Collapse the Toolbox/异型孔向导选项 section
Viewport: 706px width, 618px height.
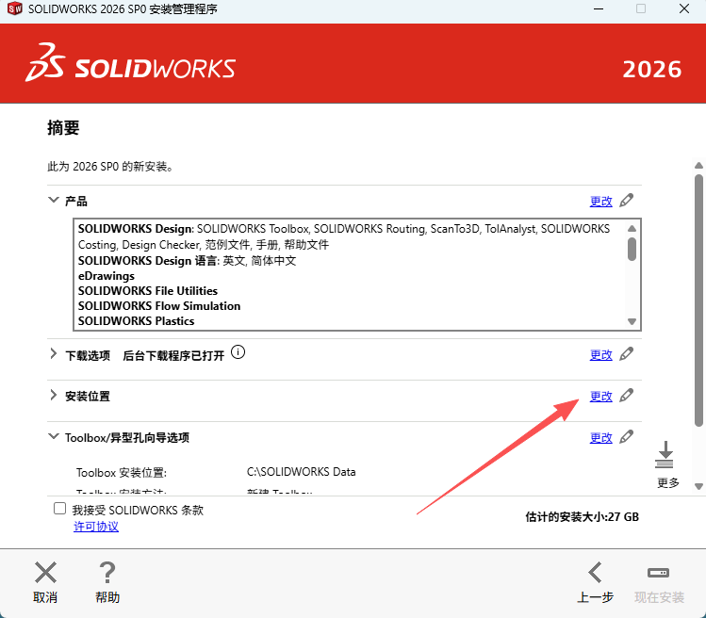[54, 436]
